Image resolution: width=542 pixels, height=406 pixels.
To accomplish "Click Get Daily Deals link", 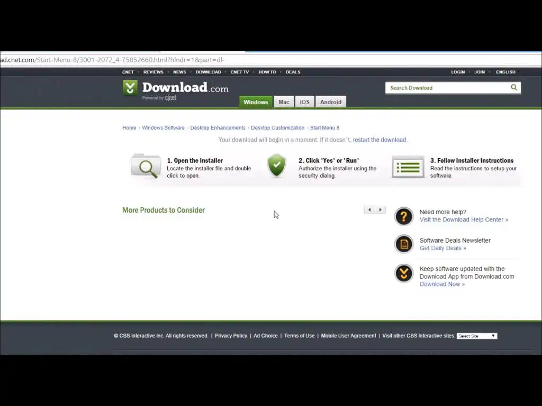I will click(x=443, y=248).
